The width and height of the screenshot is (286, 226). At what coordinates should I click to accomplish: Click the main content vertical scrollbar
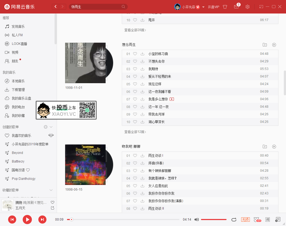point(285,83)
